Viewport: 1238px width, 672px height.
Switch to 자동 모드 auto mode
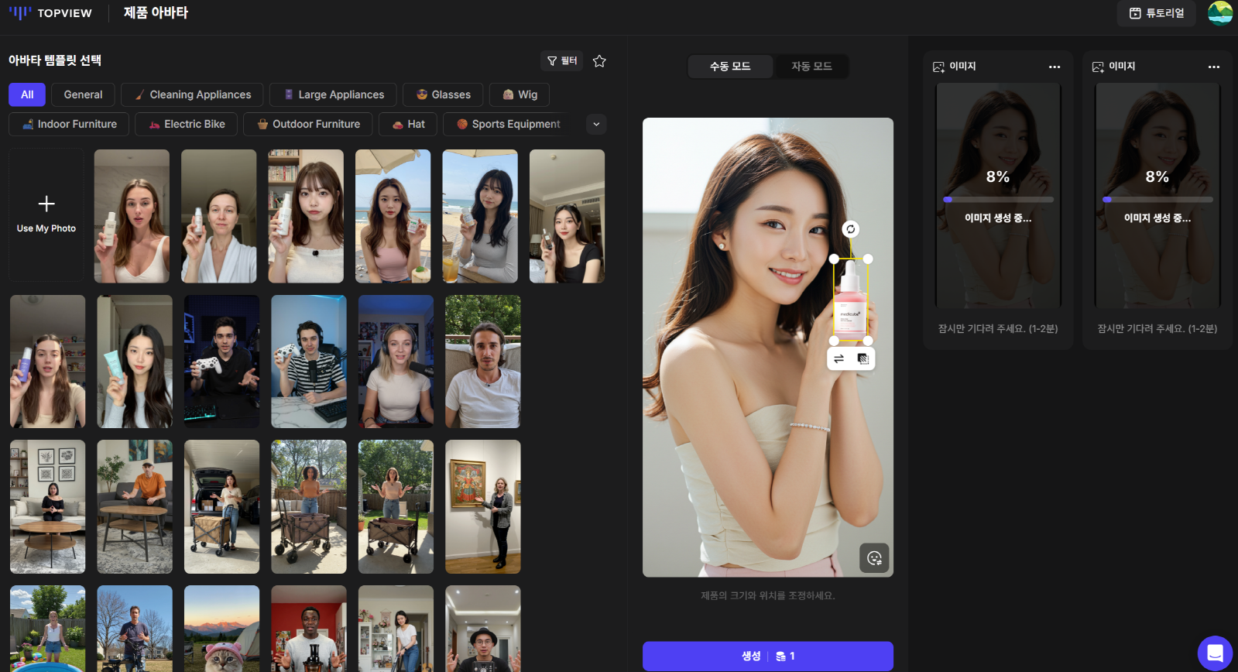pos(811,67)
